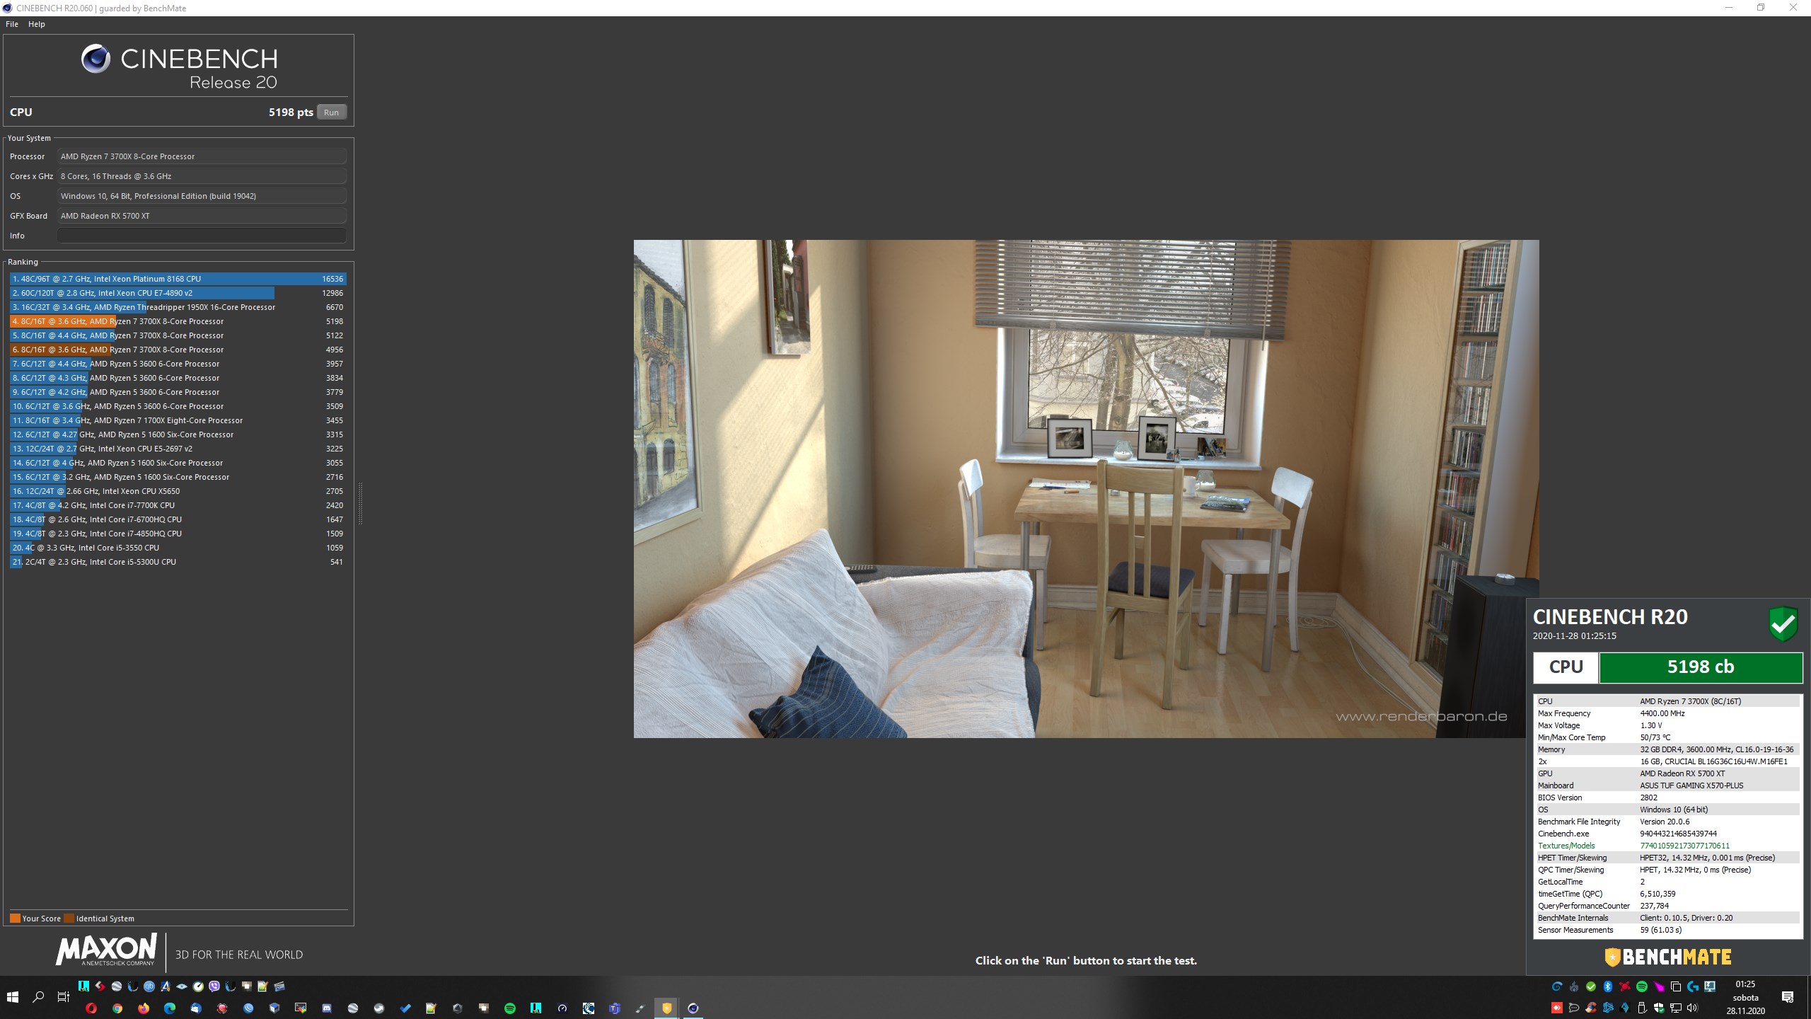Open the Action Center notifications icon
Image resolution: width=1811 pixels, height=1019 pixels.
coord(1788,997)
